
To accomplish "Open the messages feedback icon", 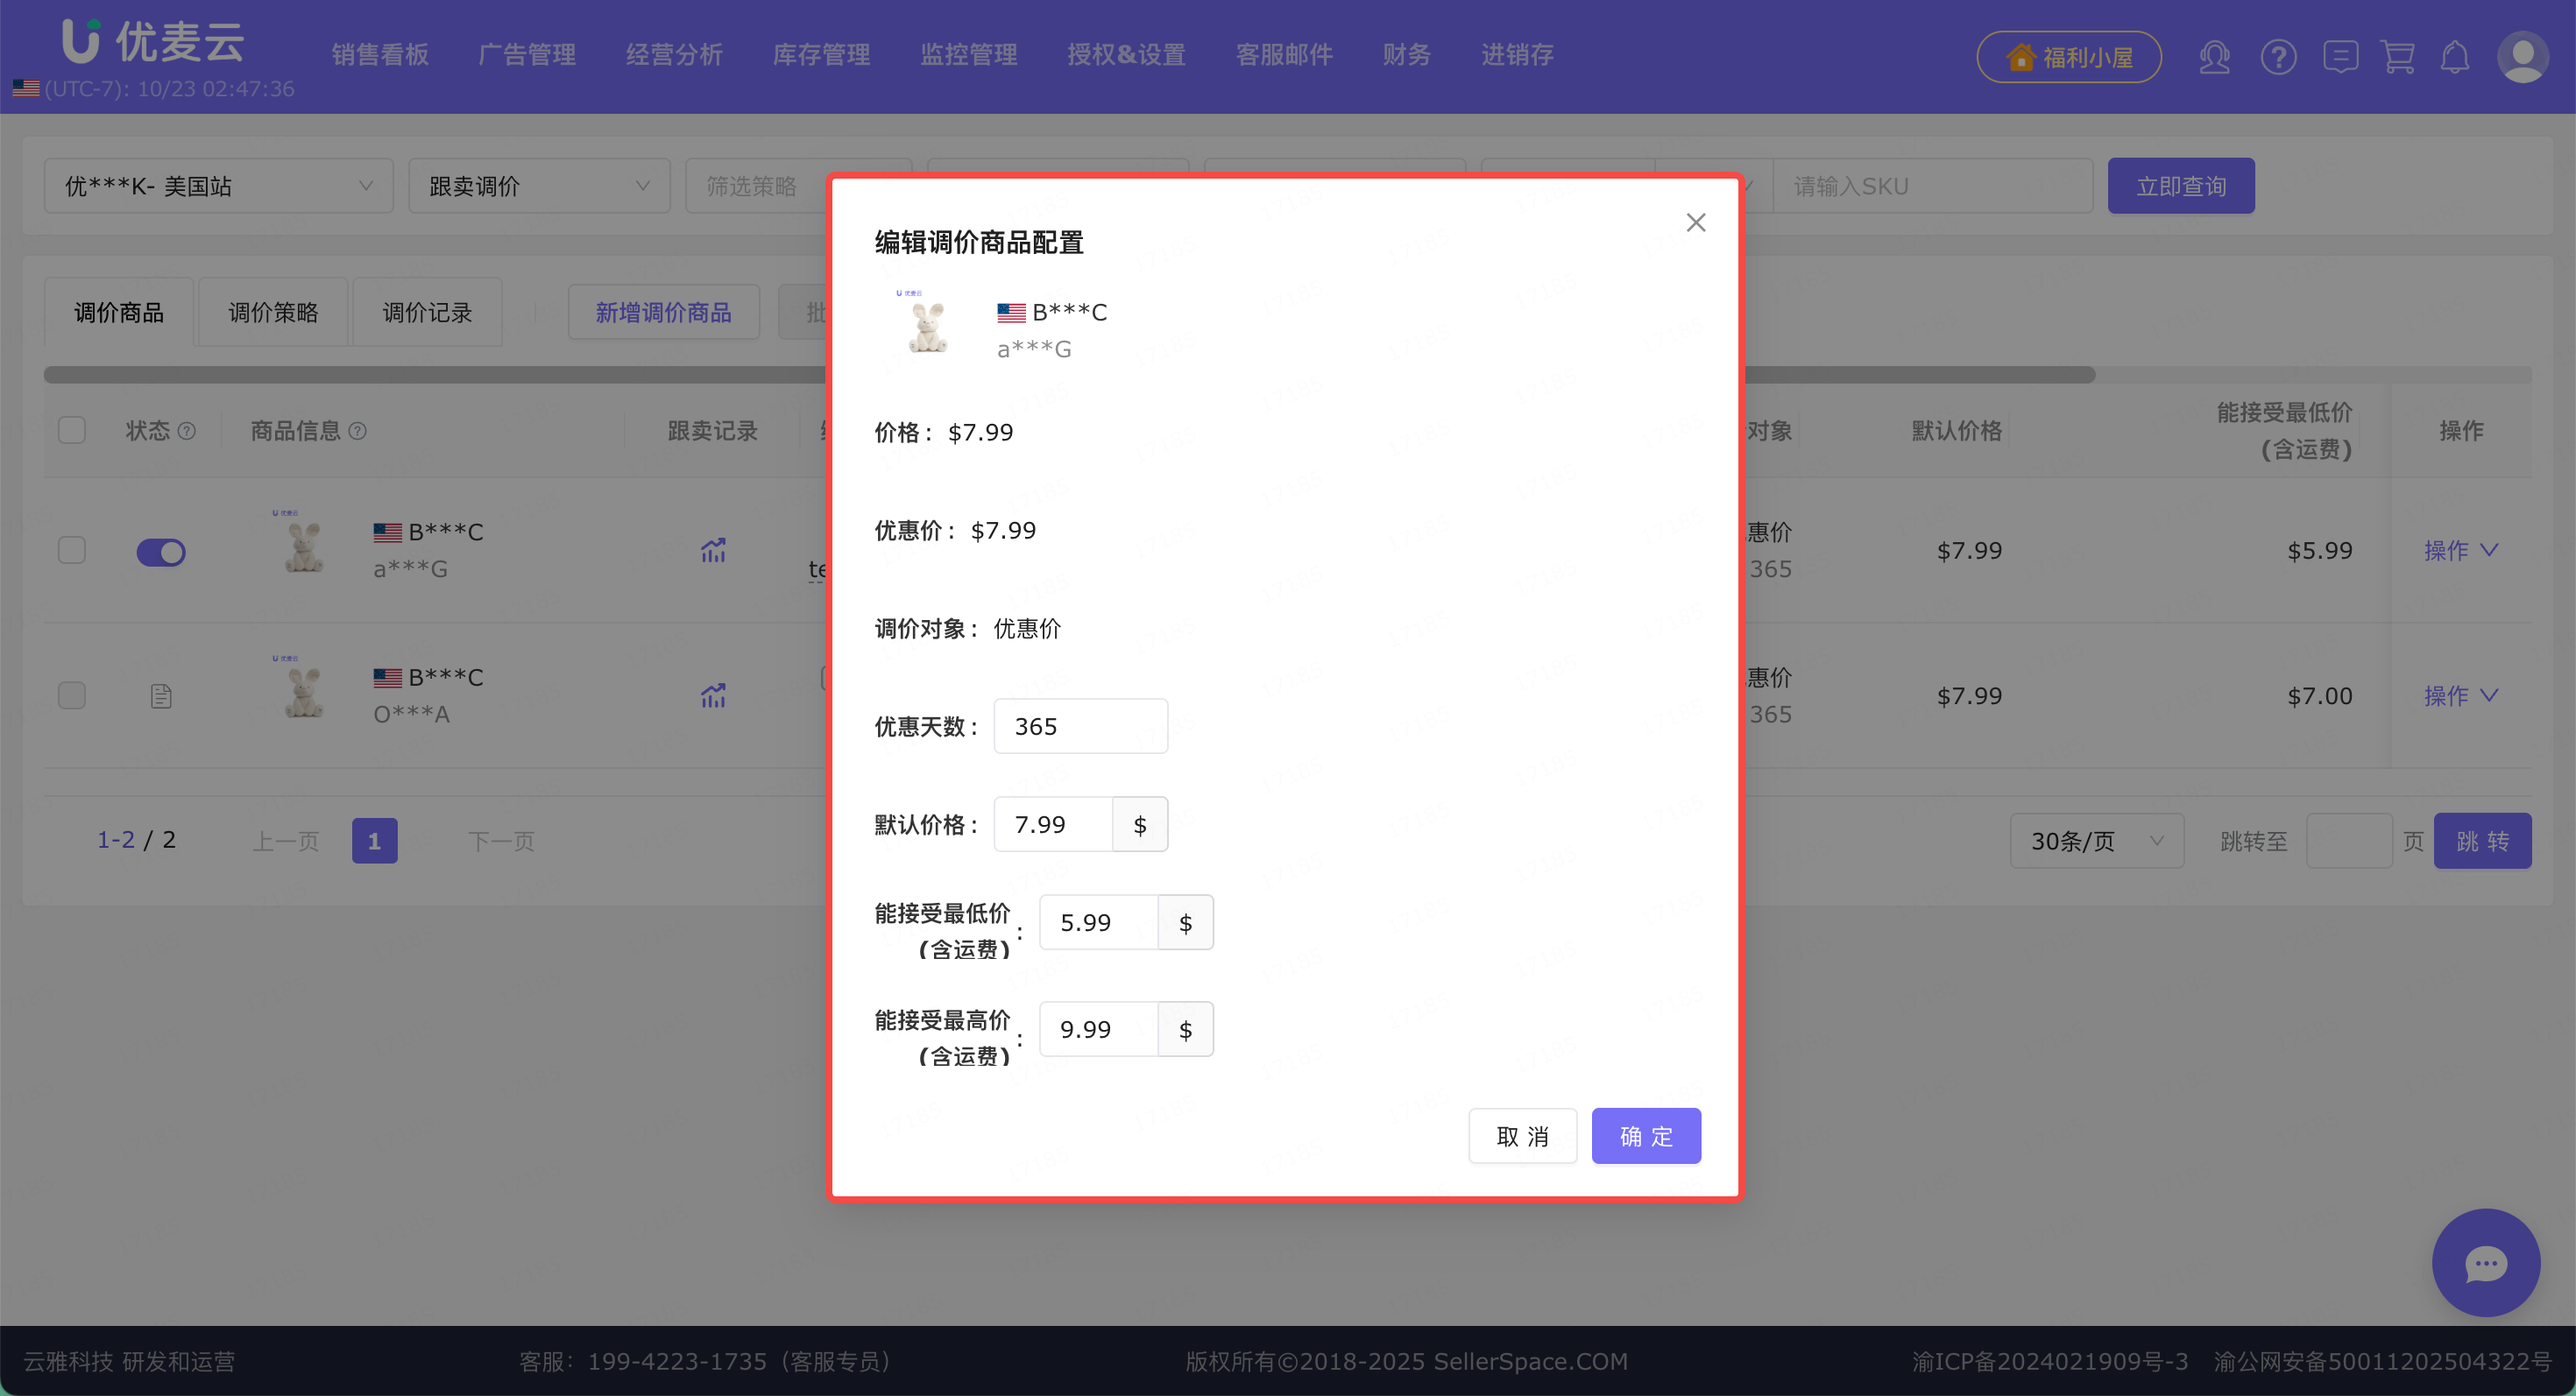I will click(2340, 57).
